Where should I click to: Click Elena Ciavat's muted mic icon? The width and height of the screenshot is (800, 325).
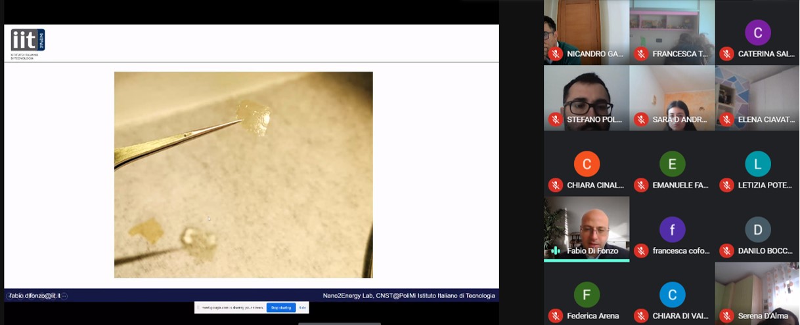click(726, 119)
